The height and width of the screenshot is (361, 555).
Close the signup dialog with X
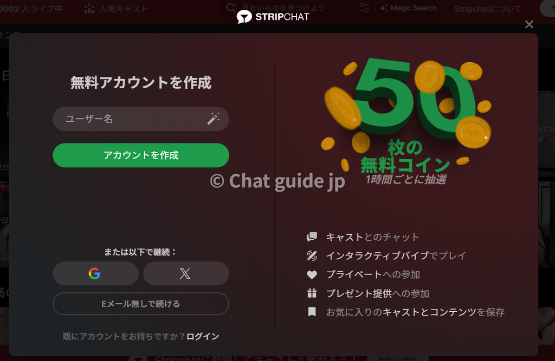pyautogui.click(x=529, y=24)
